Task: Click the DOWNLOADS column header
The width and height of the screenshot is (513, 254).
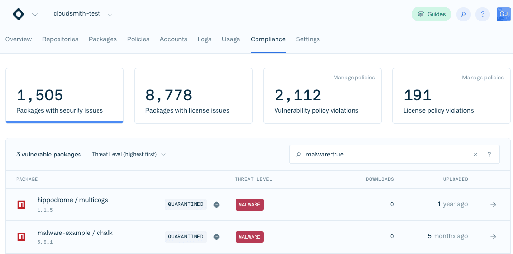Action: tap(379, 179)
